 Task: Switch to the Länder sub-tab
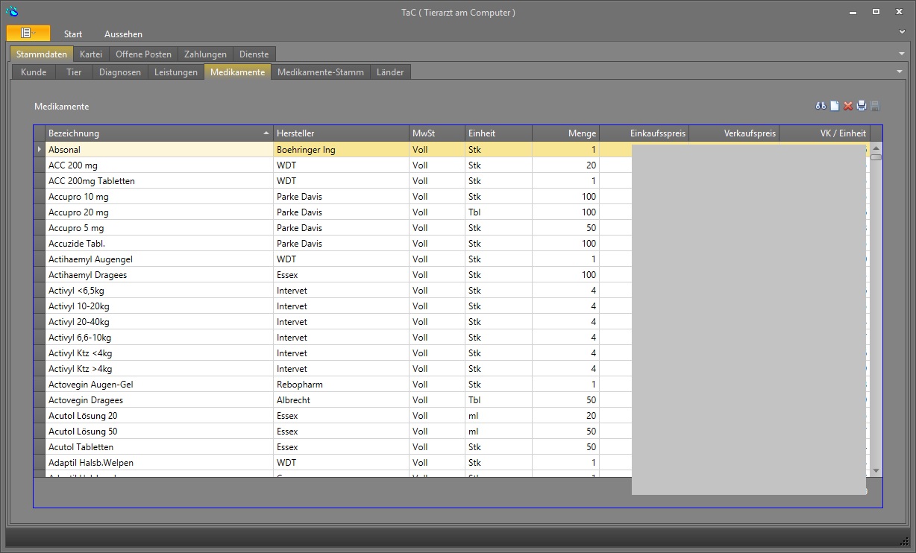pos(390,72)
